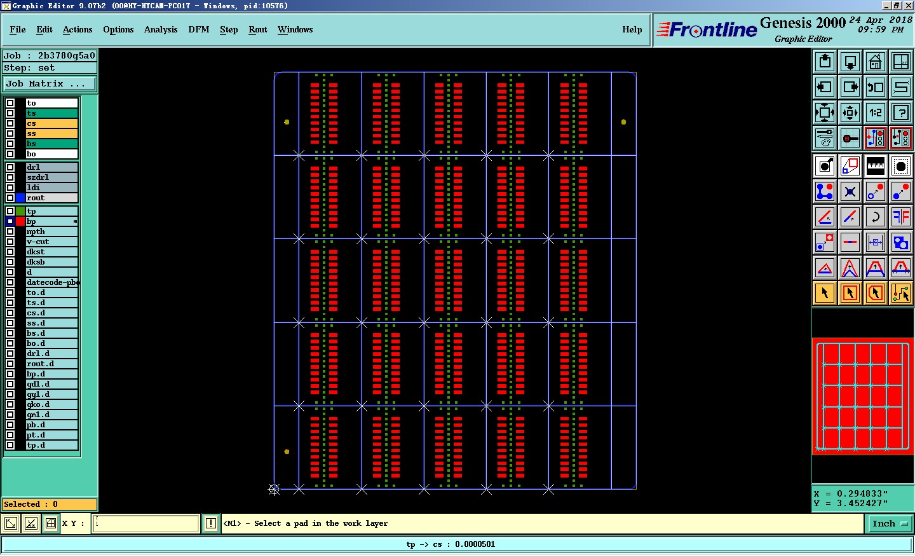Screen dimensions: 915x557
Task: Open the Actions menu
Action: tap(78, 29)
